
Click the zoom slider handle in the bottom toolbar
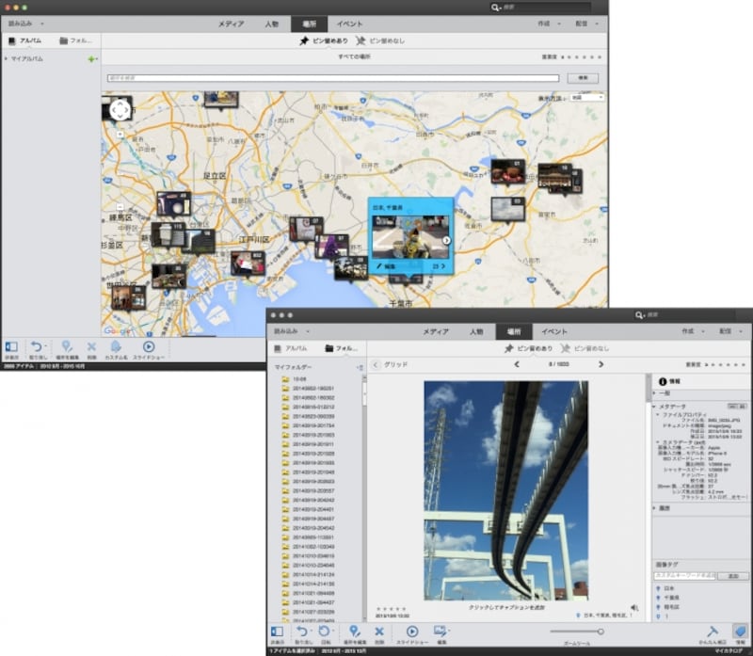click(601, 632)
